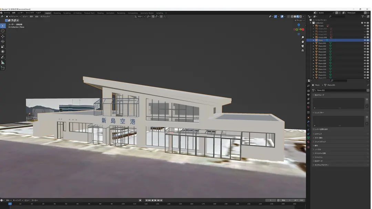Open the ヘルプ menu

(x=38, y=13)
